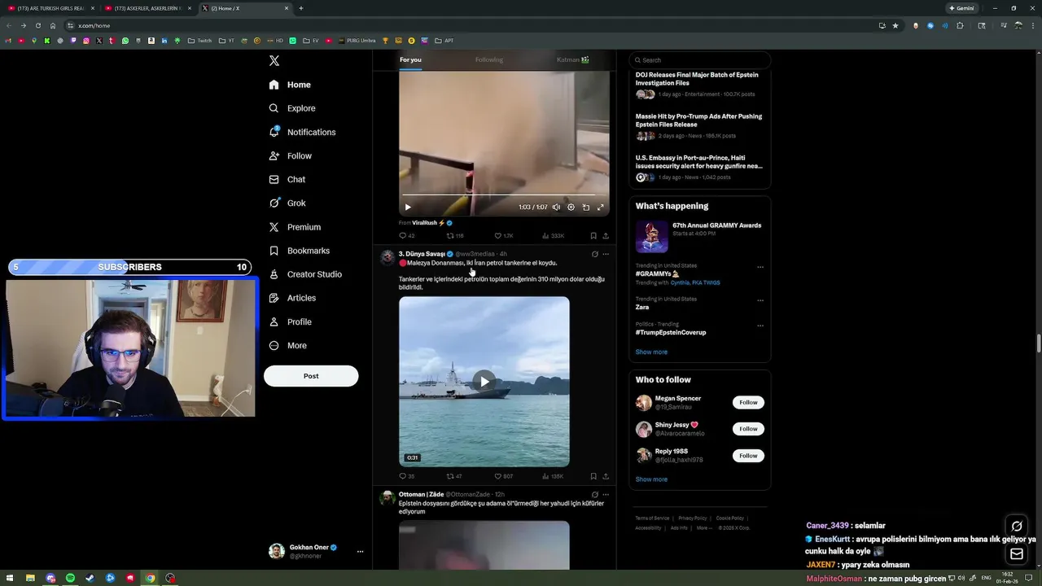
Task: Switch to the For you tab
Action: point(410,59)
